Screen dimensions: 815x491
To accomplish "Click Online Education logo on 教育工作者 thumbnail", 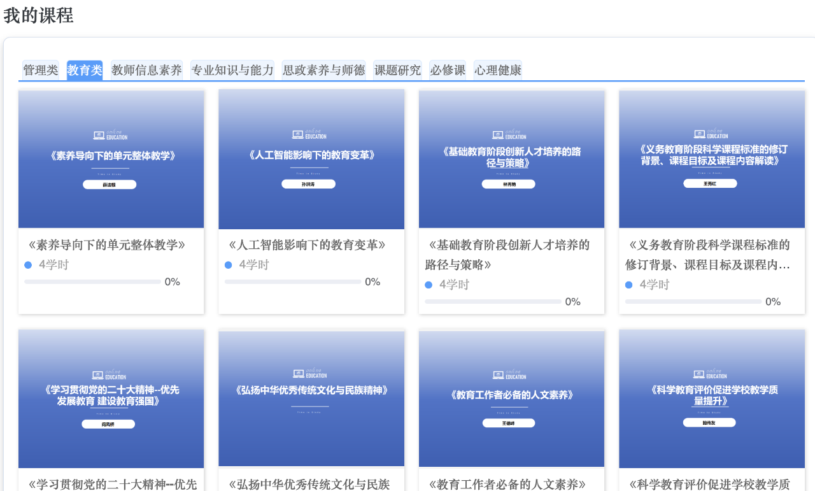I will 509,375.
